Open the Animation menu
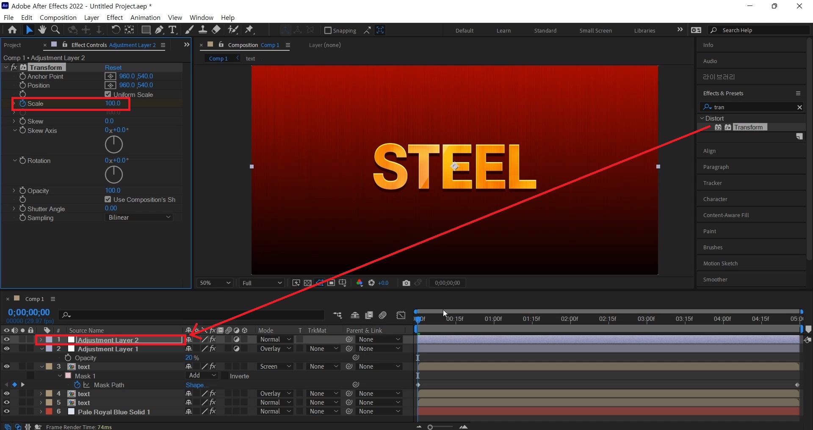The image size is (813, 430). click(x=145, y=17)
